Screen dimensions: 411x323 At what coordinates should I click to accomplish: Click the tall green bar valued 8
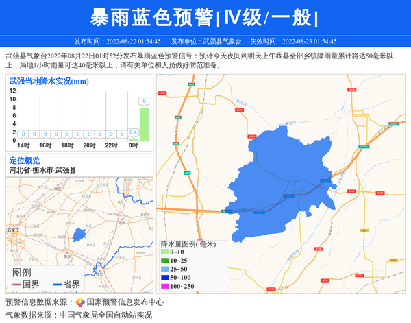click(x=144, y=124)
